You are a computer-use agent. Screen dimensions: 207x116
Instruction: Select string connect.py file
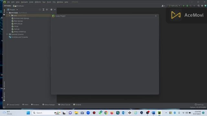click(19, 32)
